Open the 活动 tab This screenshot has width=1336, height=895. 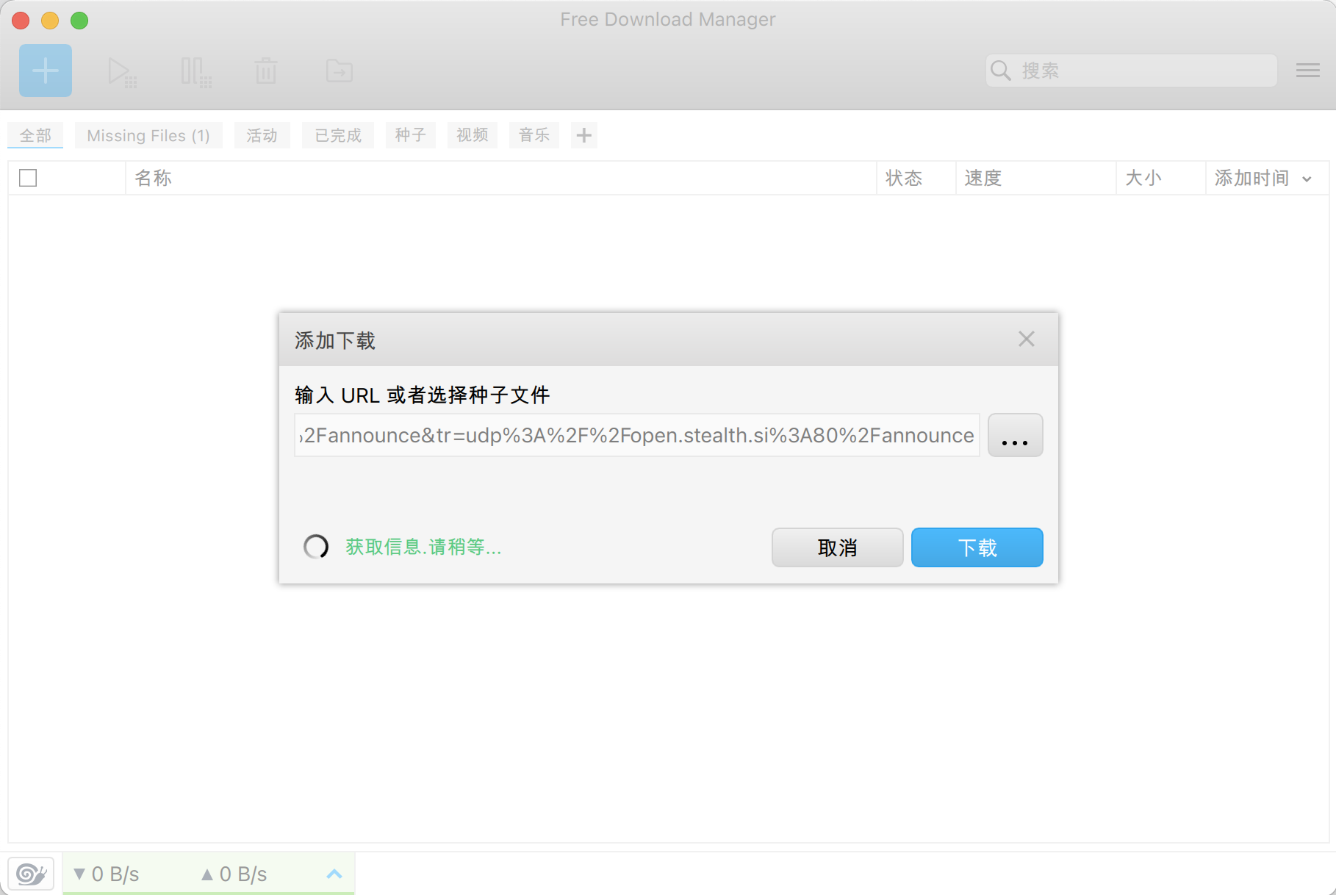coord(262,135)
